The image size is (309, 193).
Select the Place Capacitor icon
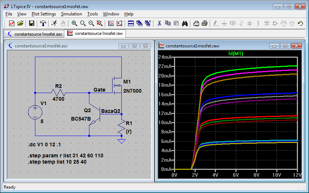[250, 24]
